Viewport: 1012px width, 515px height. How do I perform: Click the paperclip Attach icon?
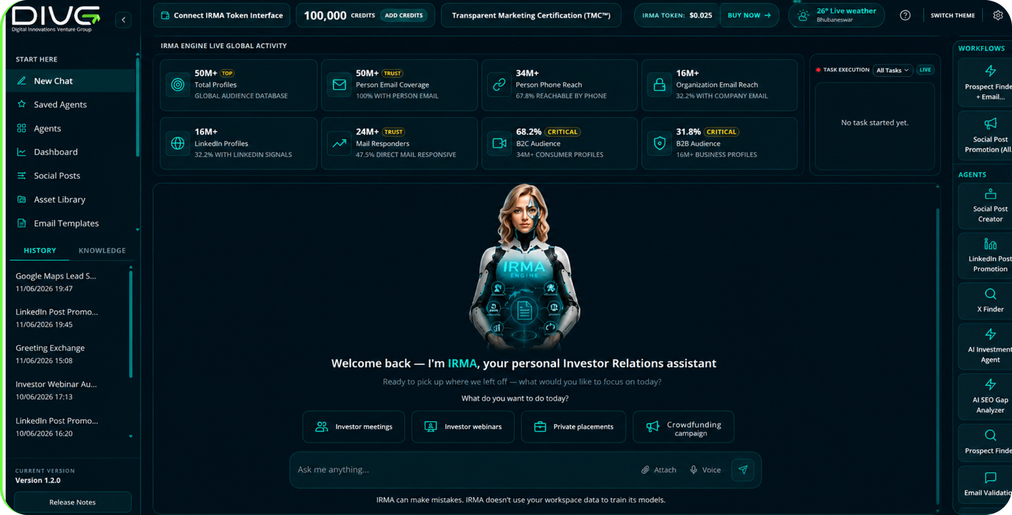pos(645,470)
